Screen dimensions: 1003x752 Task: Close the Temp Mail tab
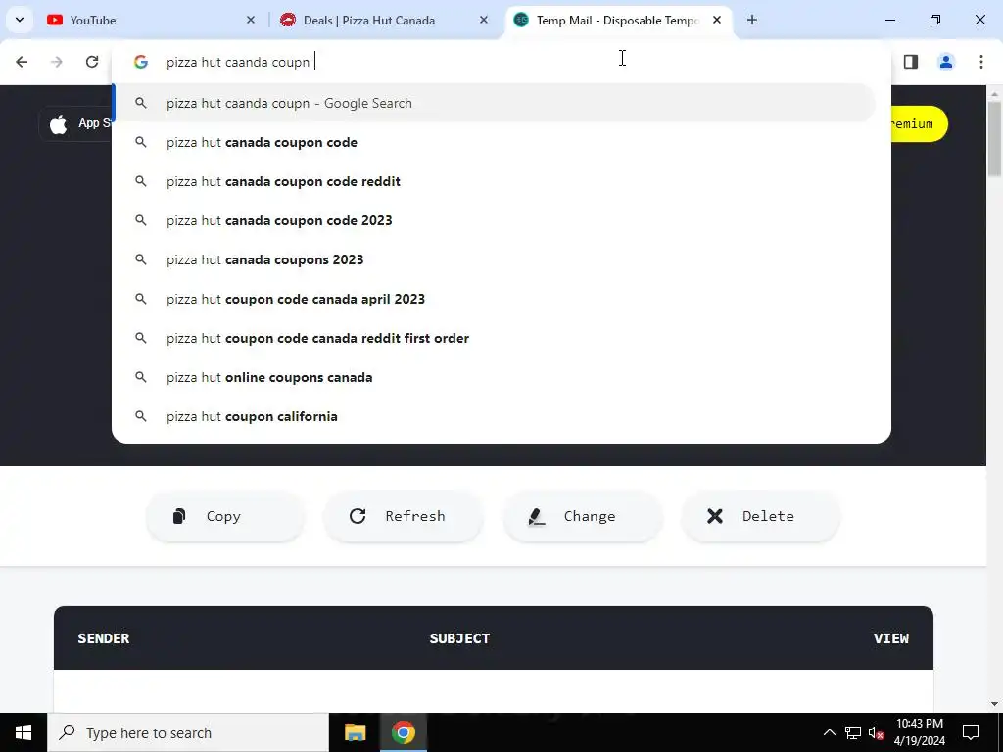point(717,20)
